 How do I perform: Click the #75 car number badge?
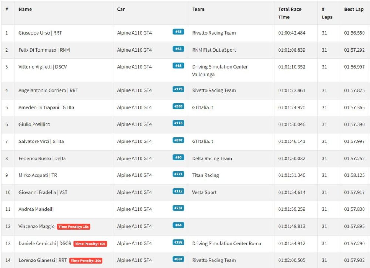(178, 32)
